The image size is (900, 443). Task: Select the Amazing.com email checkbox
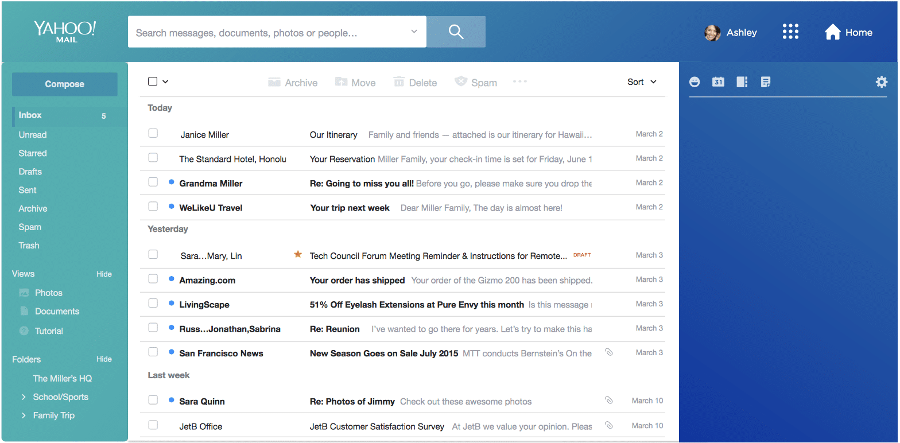(x=153, y=279)
